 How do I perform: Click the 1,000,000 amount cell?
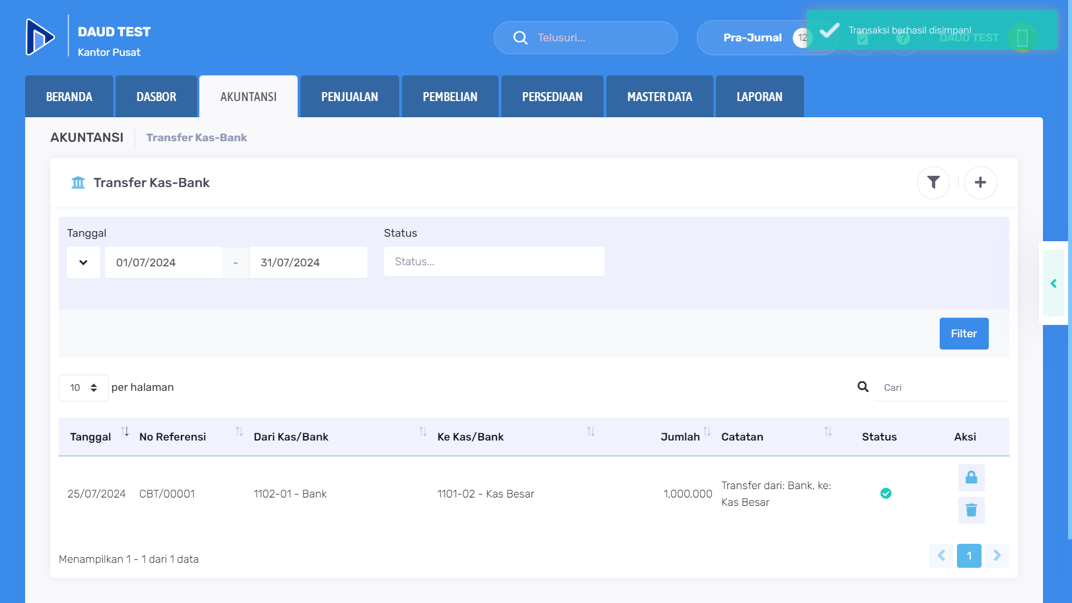[688, 494]
